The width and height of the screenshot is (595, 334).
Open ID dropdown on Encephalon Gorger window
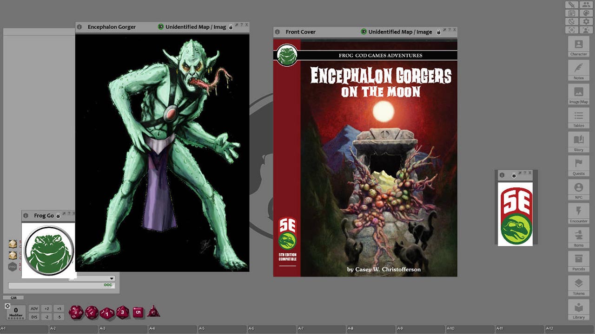[x=161, y=27]
